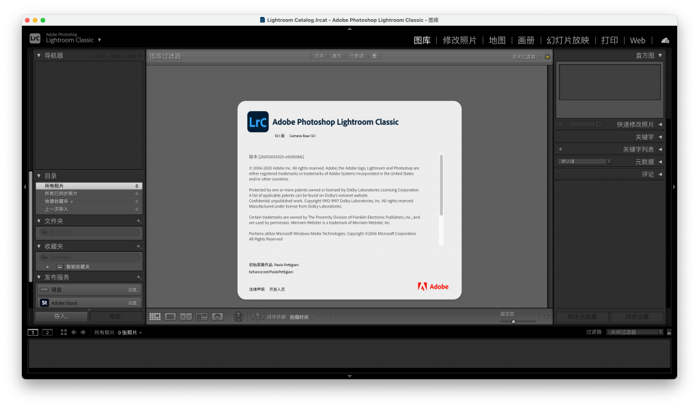Add a publish service with plus icon
699x408 pixels.
[x=139, y=277]
